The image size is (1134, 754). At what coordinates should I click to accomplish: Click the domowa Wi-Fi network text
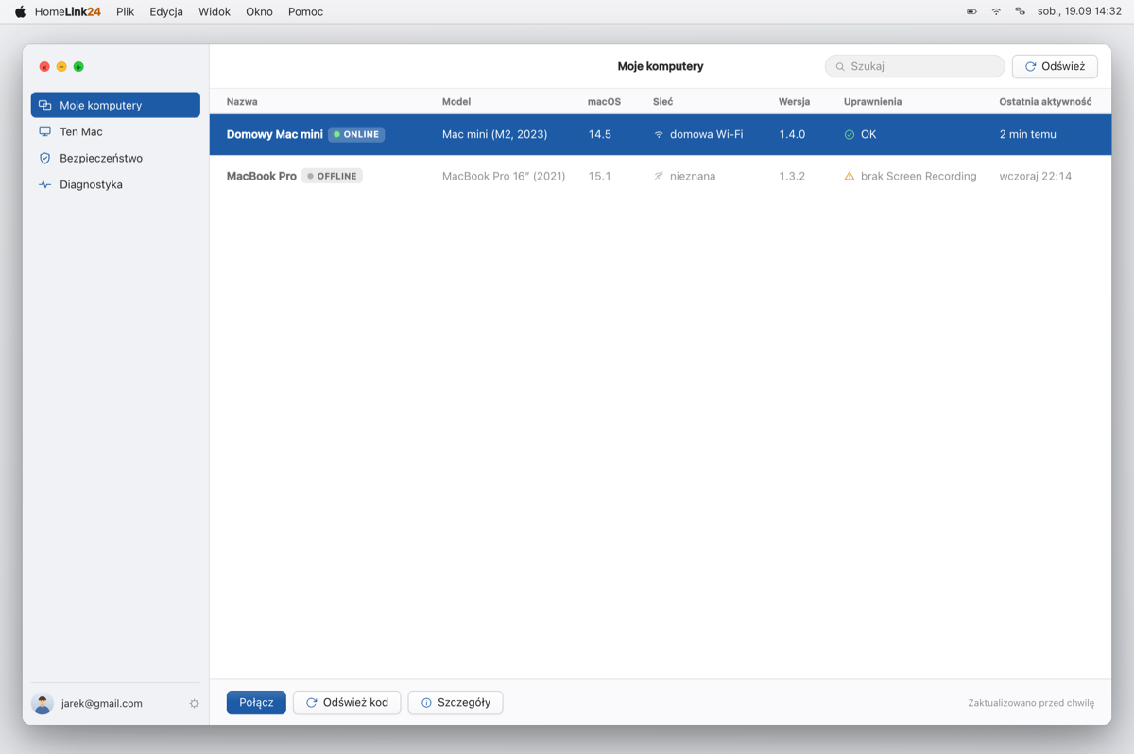click(x=706, y=134)
